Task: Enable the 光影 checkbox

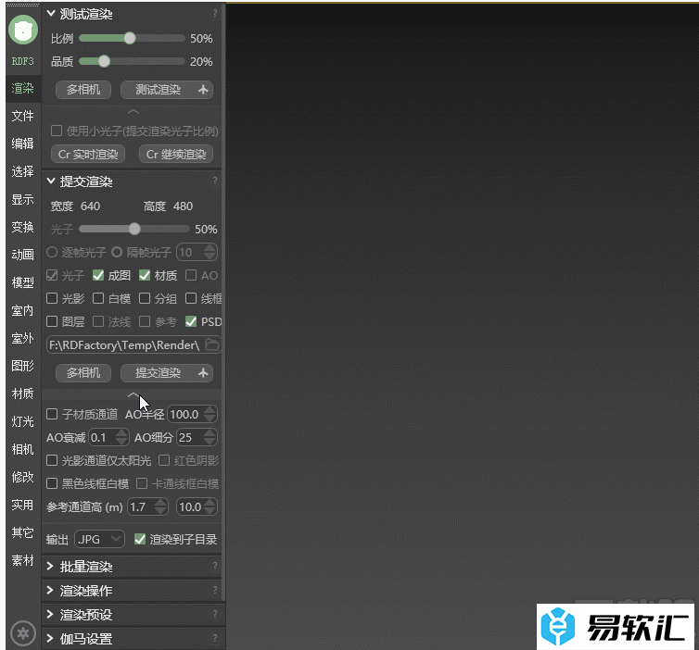Action: tap(52, 298)
